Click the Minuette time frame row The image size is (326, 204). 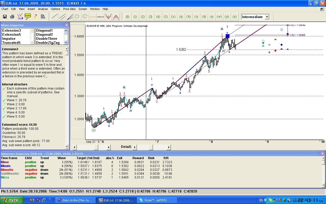point(86,170)
